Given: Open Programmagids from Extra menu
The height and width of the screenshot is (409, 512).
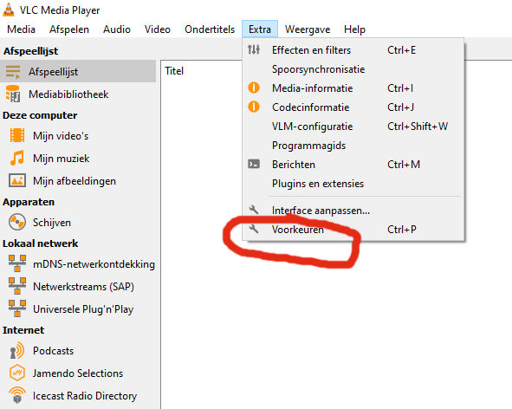Looking at the screenshot, I should (353, 145).
